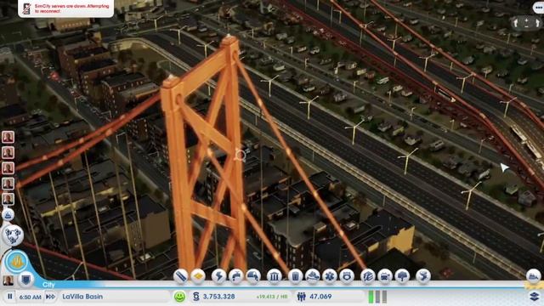Increase speed with fast-forward button
Image resolution: width=544 pixels, height=306 pixels.
51,297
